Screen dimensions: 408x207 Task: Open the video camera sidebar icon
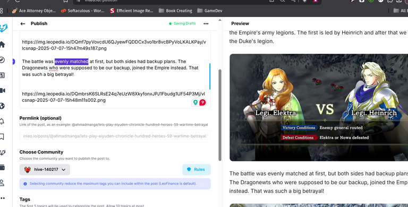click(2, 91)
